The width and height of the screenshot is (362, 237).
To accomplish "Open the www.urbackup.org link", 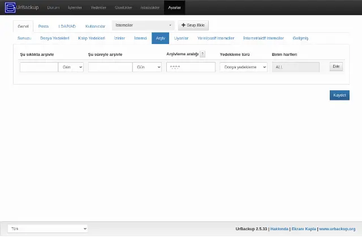I will pos(337,229).
